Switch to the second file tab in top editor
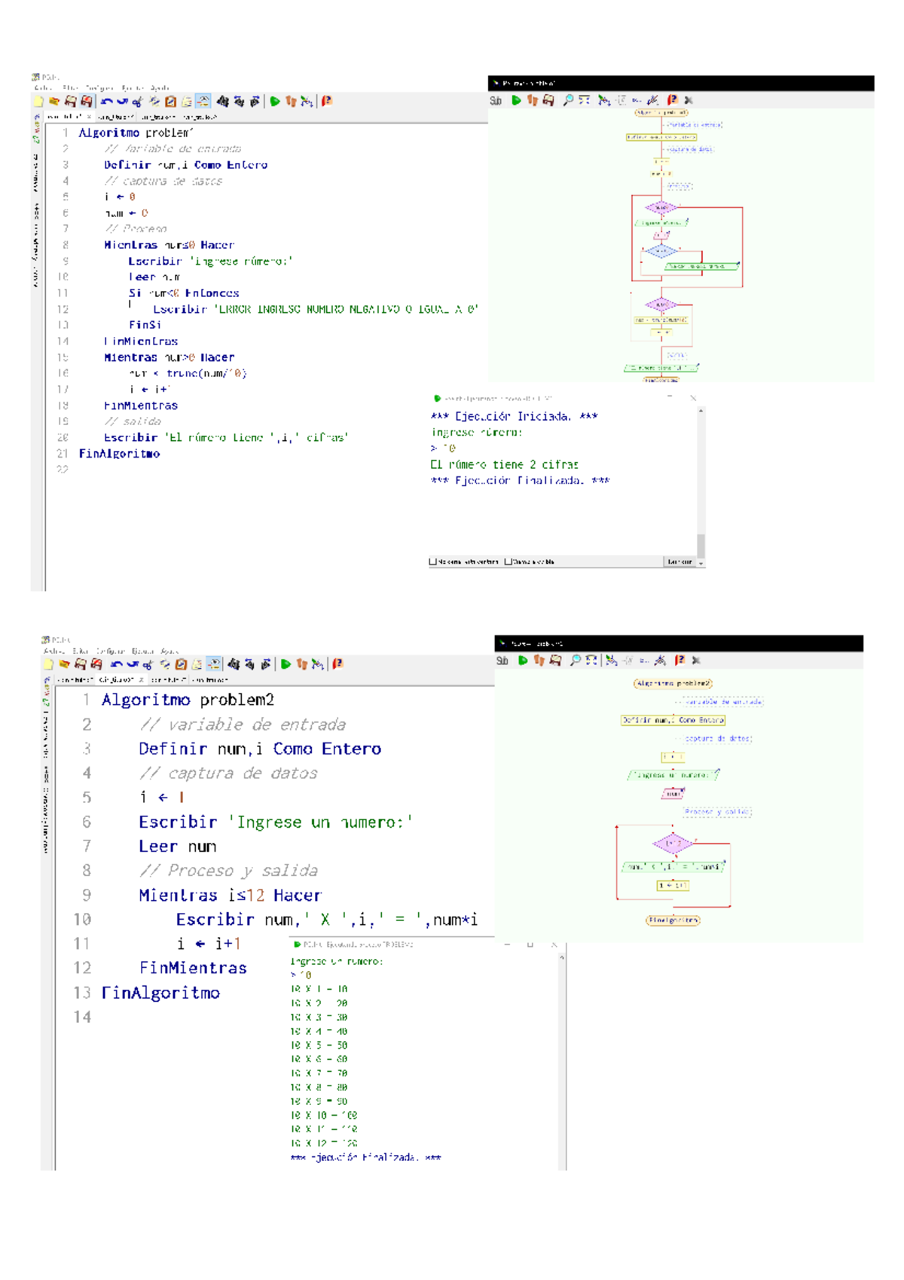This screenshot has height=1280, width=904. [116, 117]
